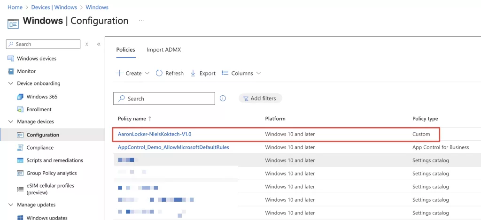This screenshot has width=481, height=220.
Task: Select the Enrollment sidebar item
Action: pos(39,109)
